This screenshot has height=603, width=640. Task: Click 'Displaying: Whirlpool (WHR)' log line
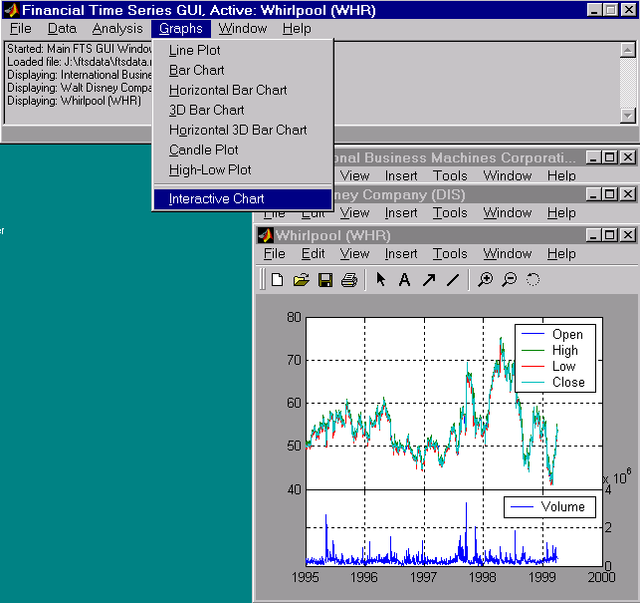click(x=75, y=101)
